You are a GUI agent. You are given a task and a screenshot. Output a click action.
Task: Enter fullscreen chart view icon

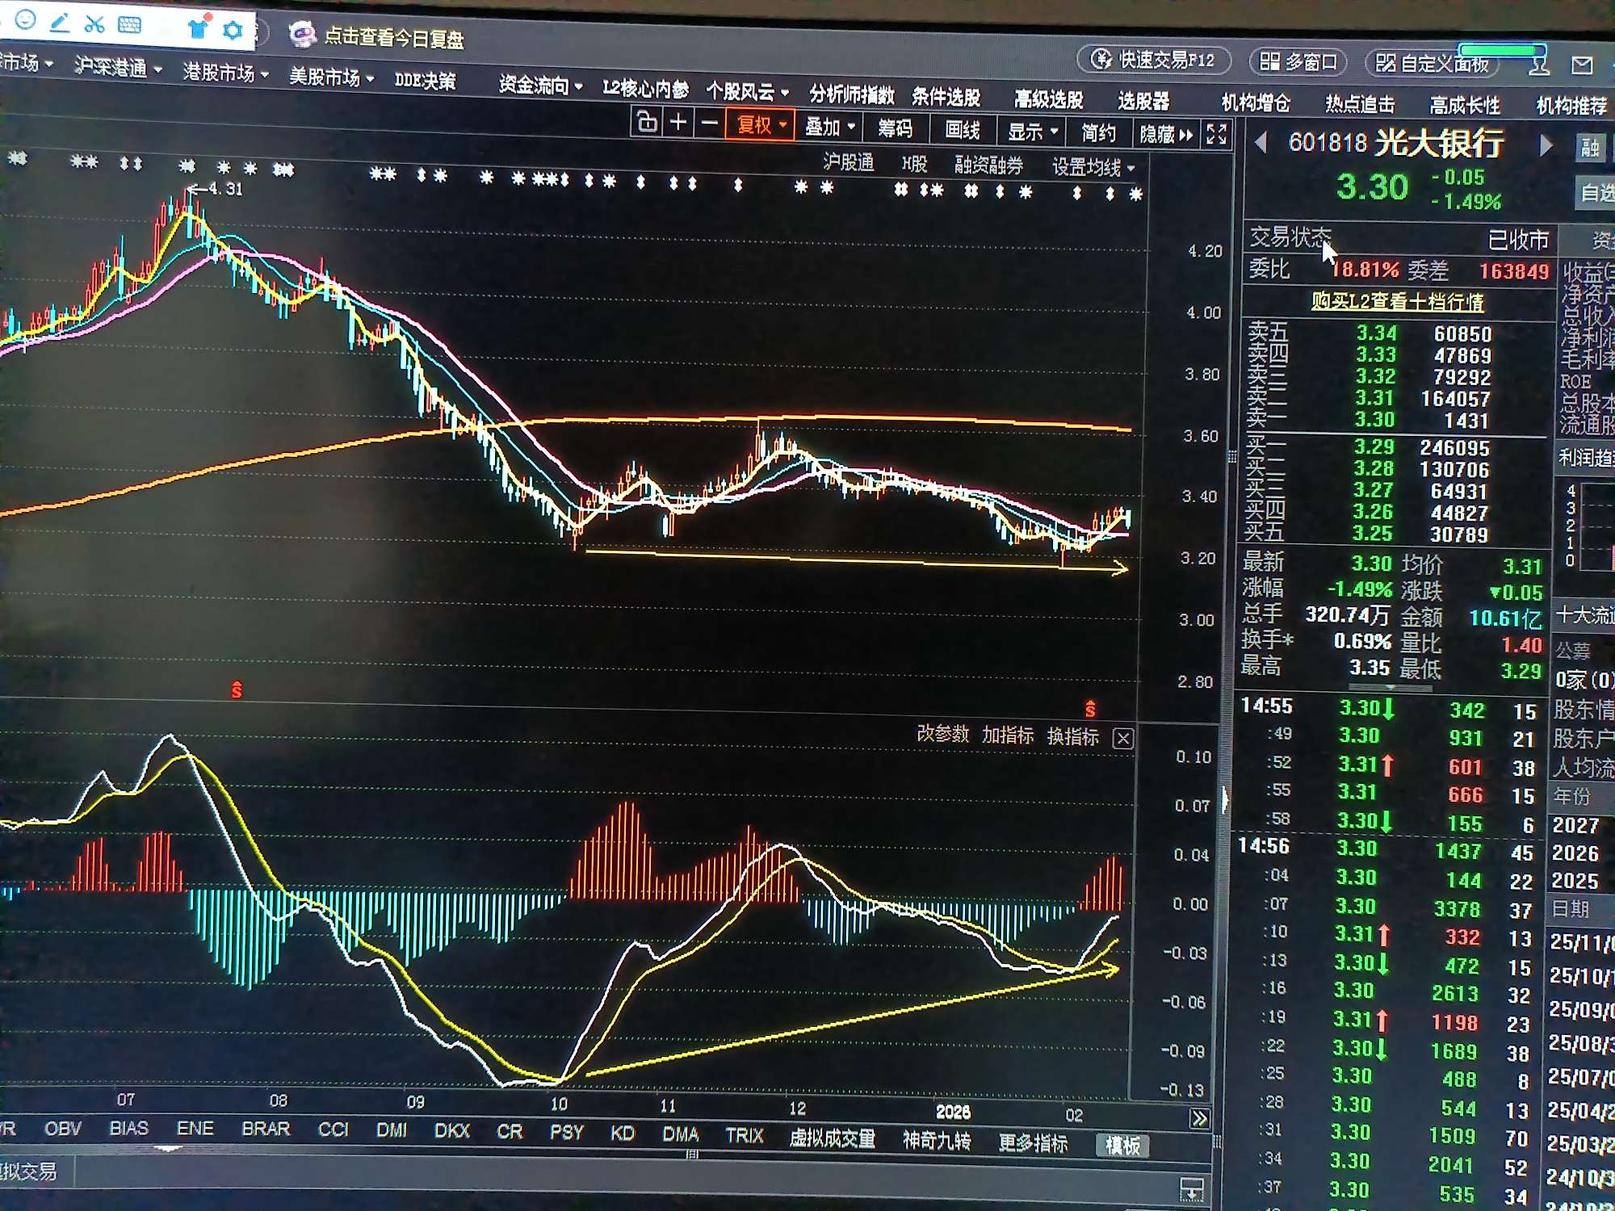coord(1216,134)
